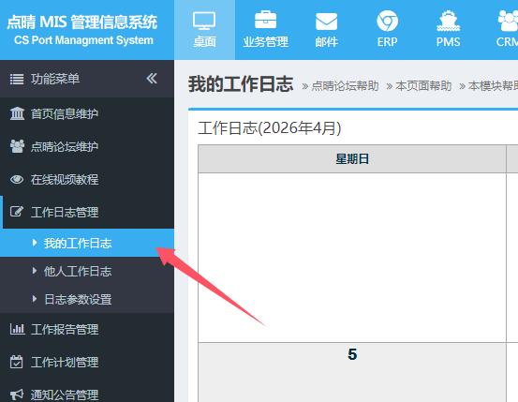Click CS Port Managment System subtitle
This screenshot has width=518, height=402.
83,40
